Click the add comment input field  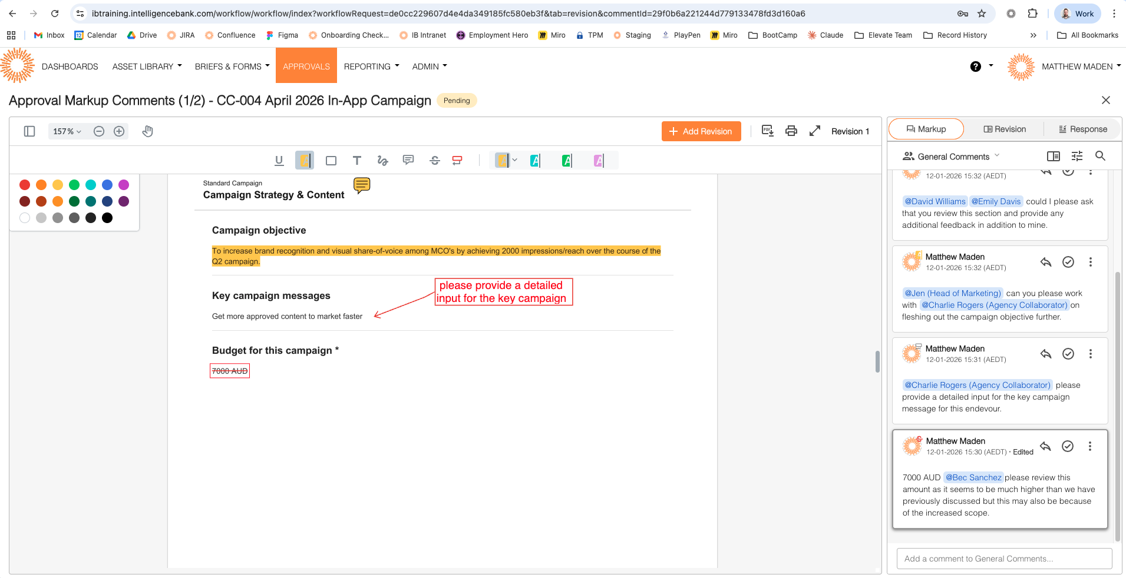coord(1004,559)
